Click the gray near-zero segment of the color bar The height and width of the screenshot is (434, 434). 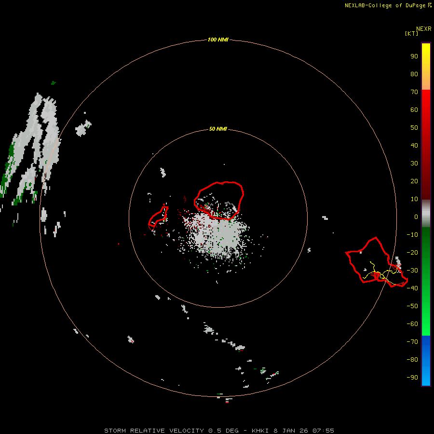tap(426, 214)
